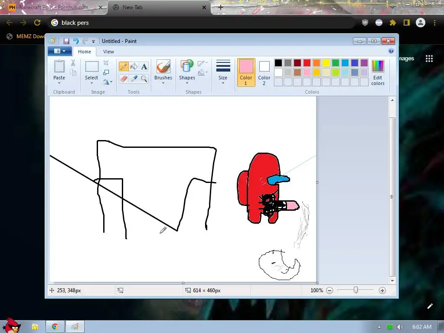Select the Color picker eyedropper tool
This screenshot has height=333, width=444.
[134, 78]
